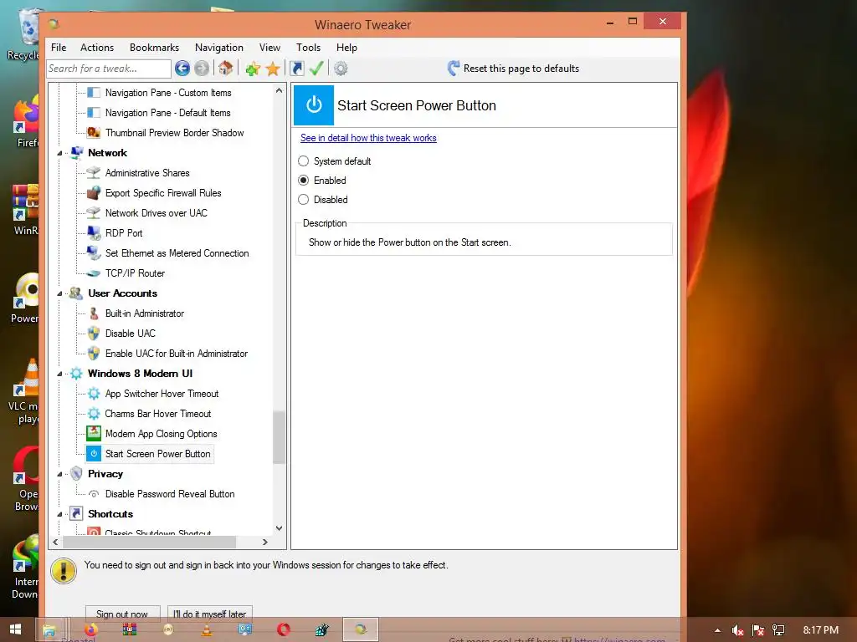
Task: Select the Enabled radio button
Action: point(303,181)
